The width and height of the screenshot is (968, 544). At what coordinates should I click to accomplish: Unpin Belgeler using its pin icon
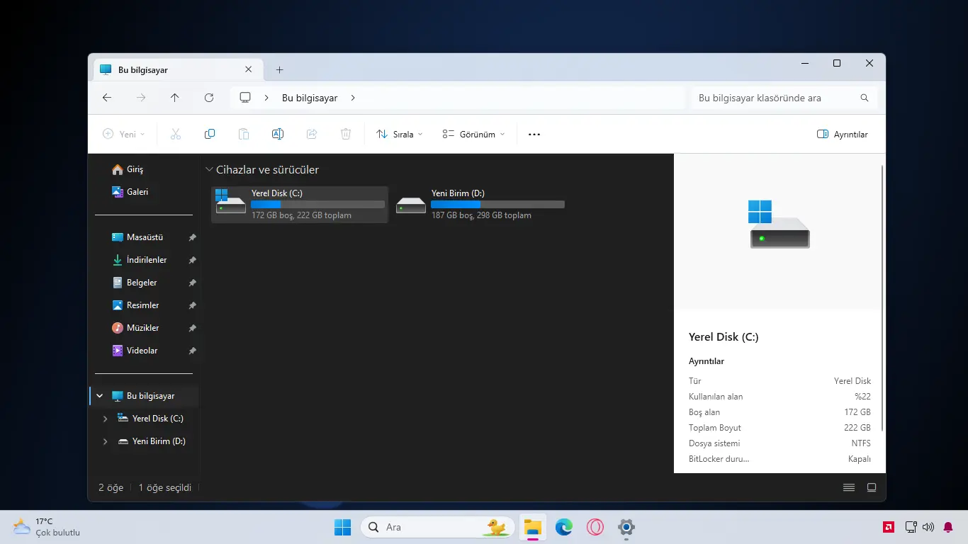[x=192, y=283]
